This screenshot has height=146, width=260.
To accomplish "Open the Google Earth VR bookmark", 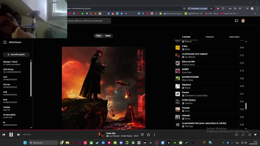I will coord(230,14).
